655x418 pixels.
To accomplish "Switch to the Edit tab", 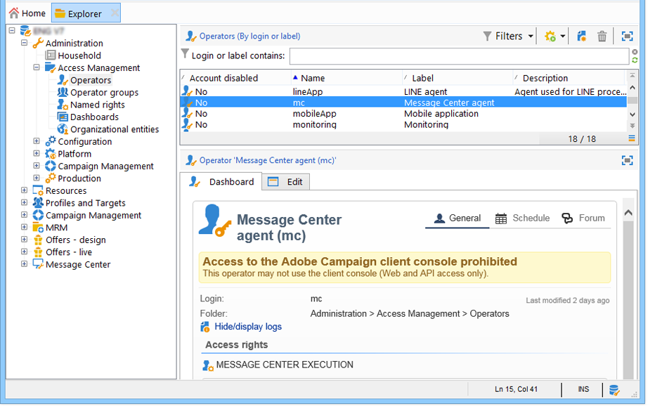I will coord(287,182).
